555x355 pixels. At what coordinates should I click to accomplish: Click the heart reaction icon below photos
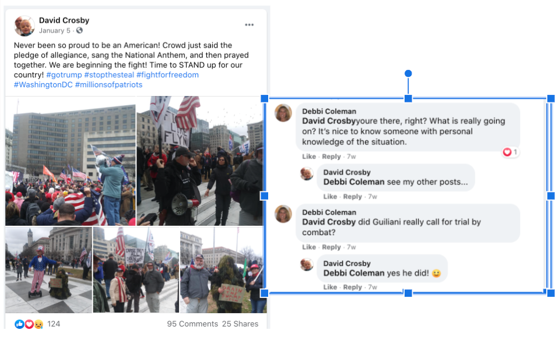coord(29,324)
